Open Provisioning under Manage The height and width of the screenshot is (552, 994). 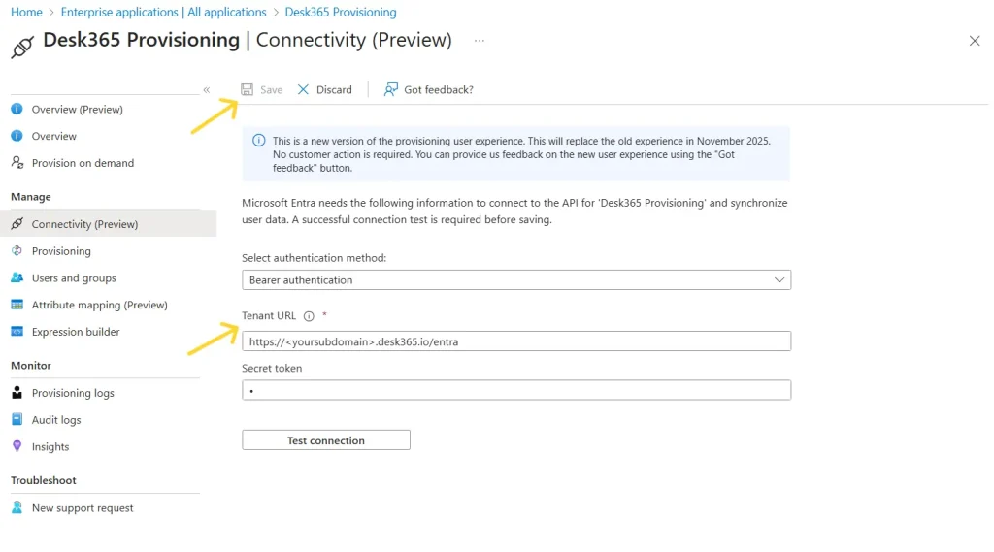click(61, 251)
